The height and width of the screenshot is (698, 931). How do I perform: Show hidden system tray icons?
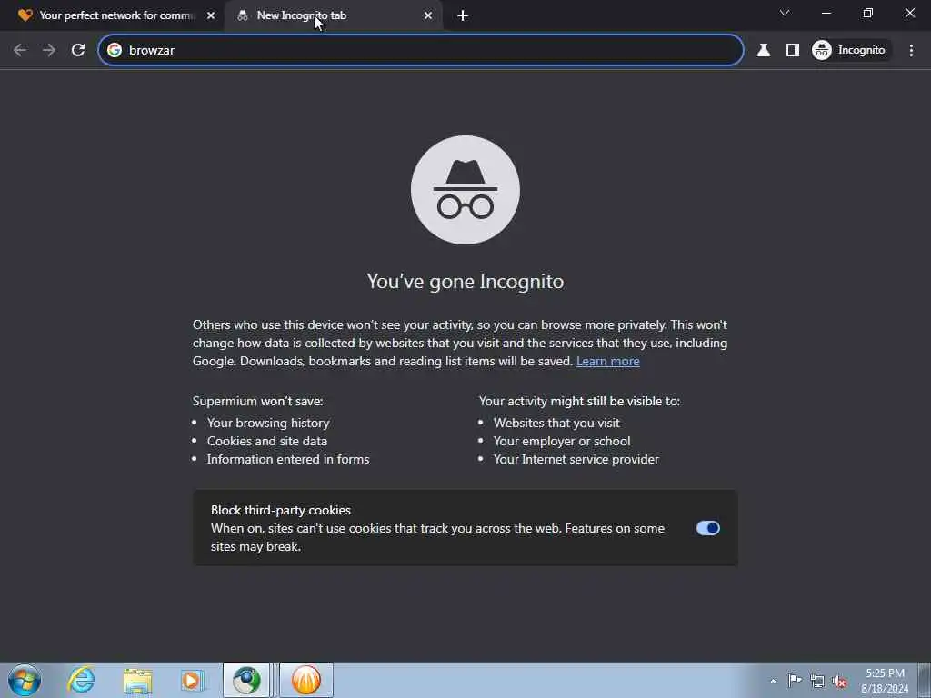(773, 681)
